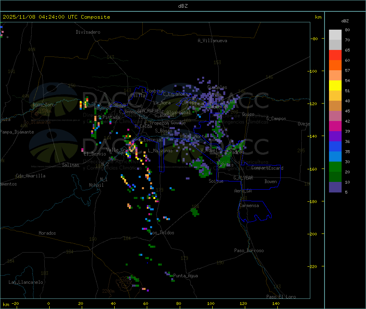This screenshot has height=309, width=366.
Task: Click the 'Paso_Barroso' map label
Action: pos(249,251)
